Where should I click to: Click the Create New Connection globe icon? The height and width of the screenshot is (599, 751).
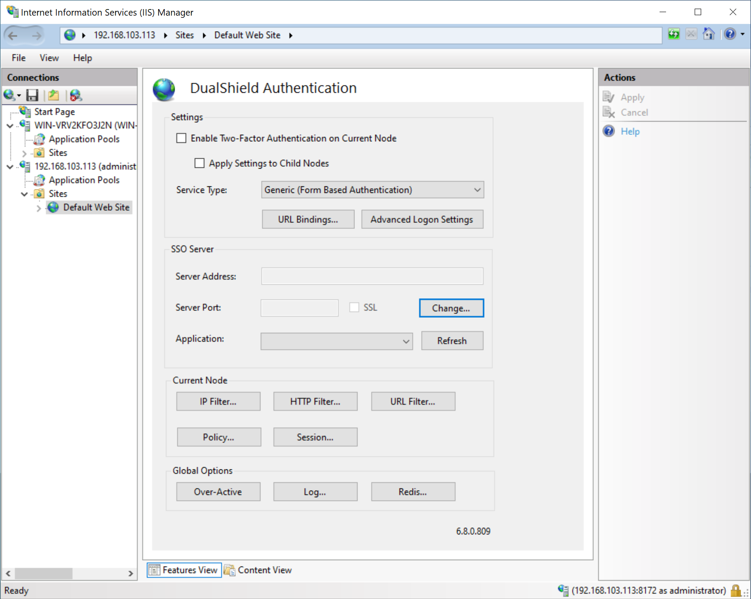[x=10, y=95]
